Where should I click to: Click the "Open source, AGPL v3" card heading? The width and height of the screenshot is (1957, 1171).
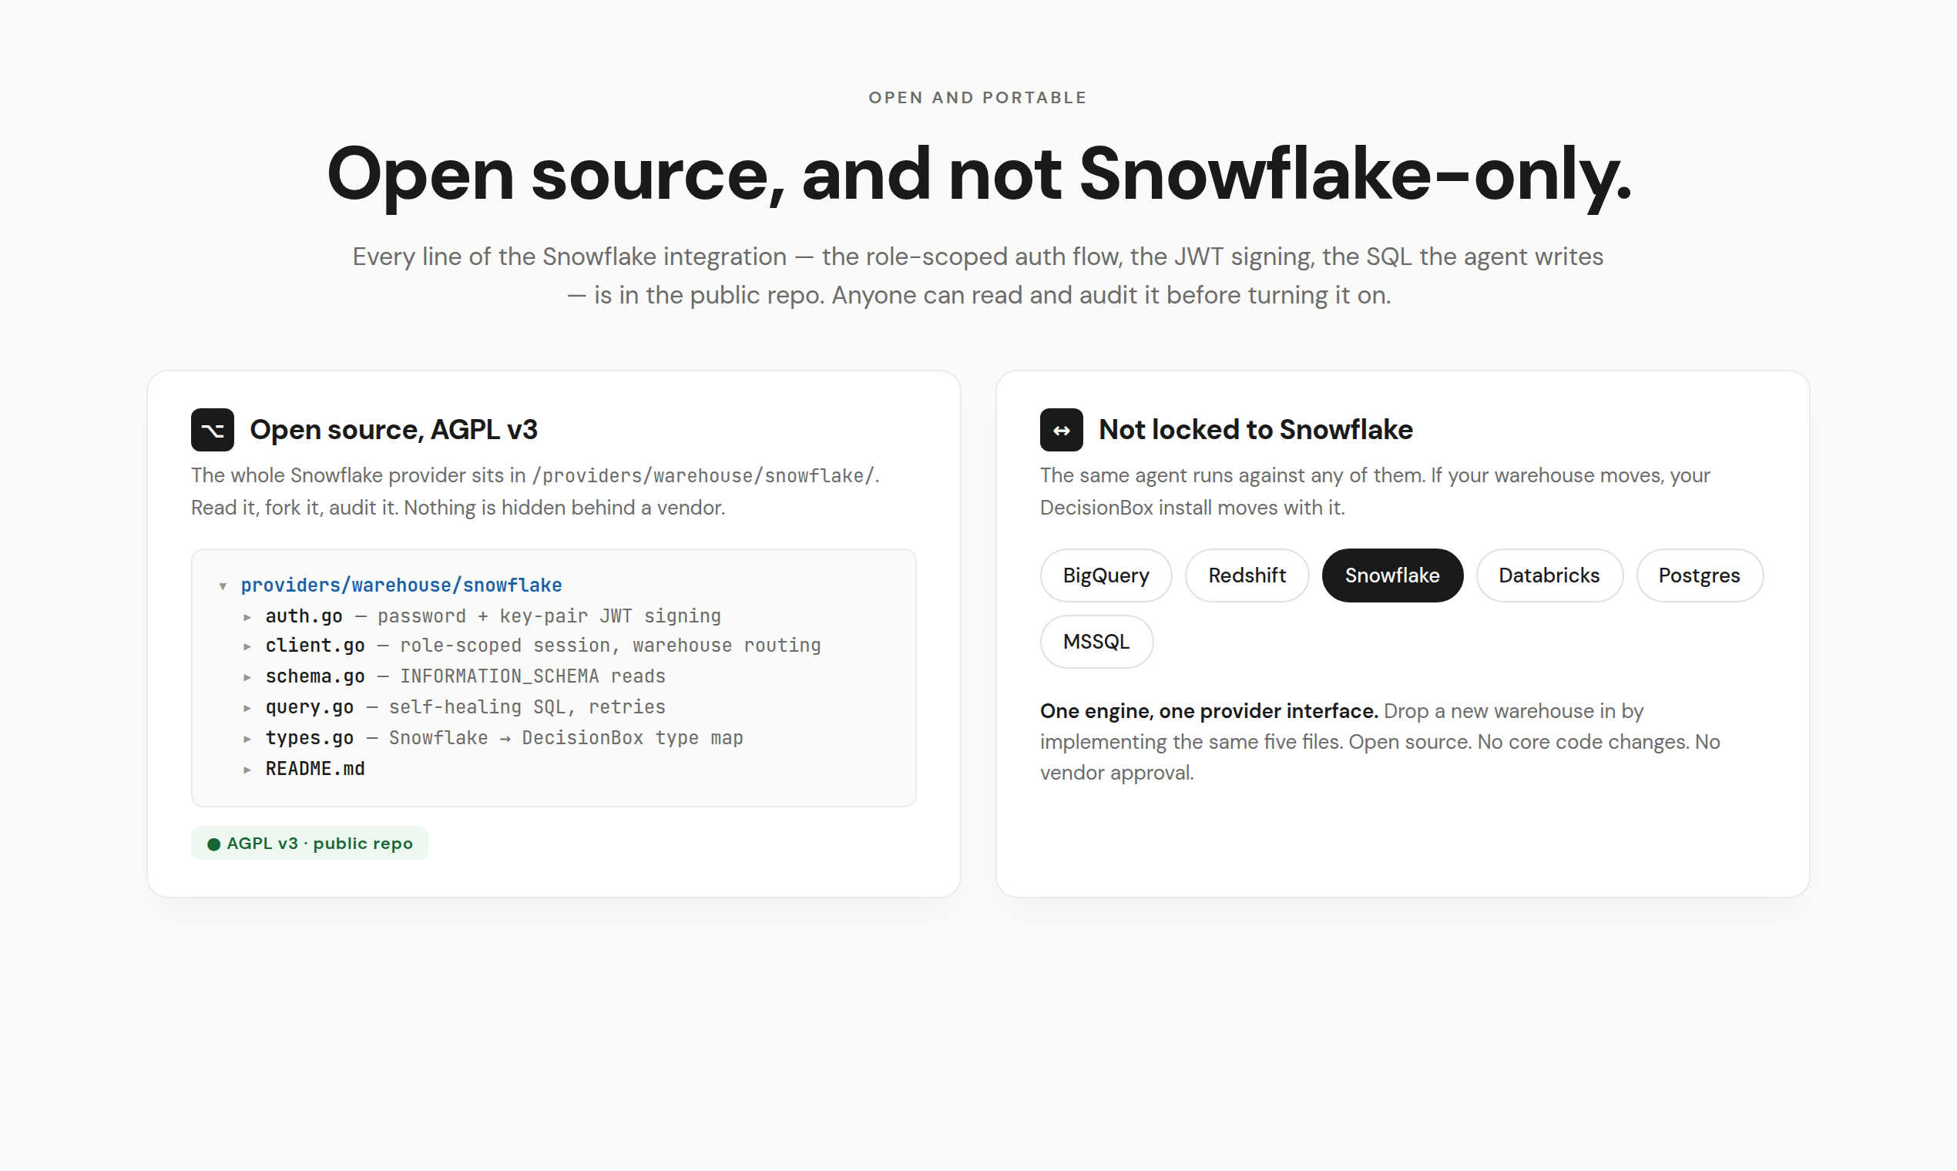click(x=393, y=430)
